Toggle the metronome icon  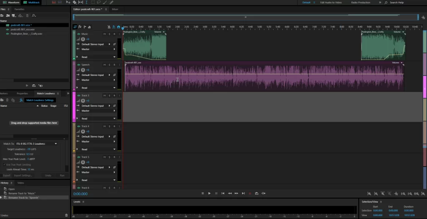[109, 27]
